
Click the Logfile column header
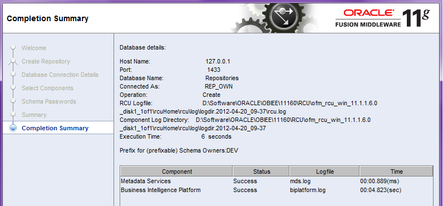(x=324, y=171)
